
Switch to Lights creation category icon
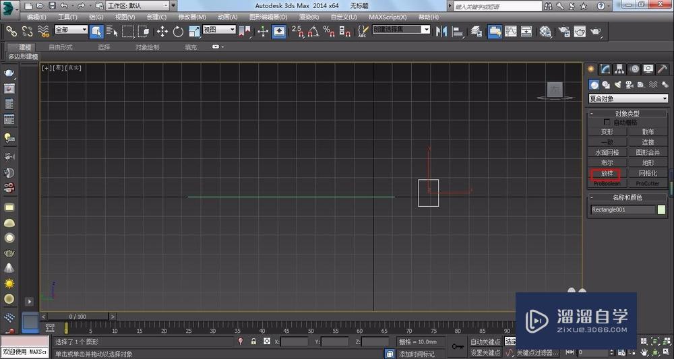(x=617, y=85)
